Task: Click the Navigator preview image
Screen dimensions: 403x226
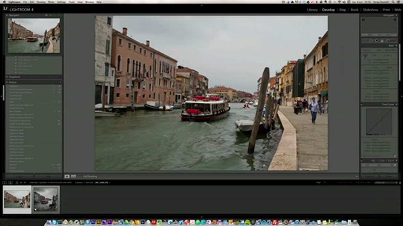Action: [x=34, y=35]
